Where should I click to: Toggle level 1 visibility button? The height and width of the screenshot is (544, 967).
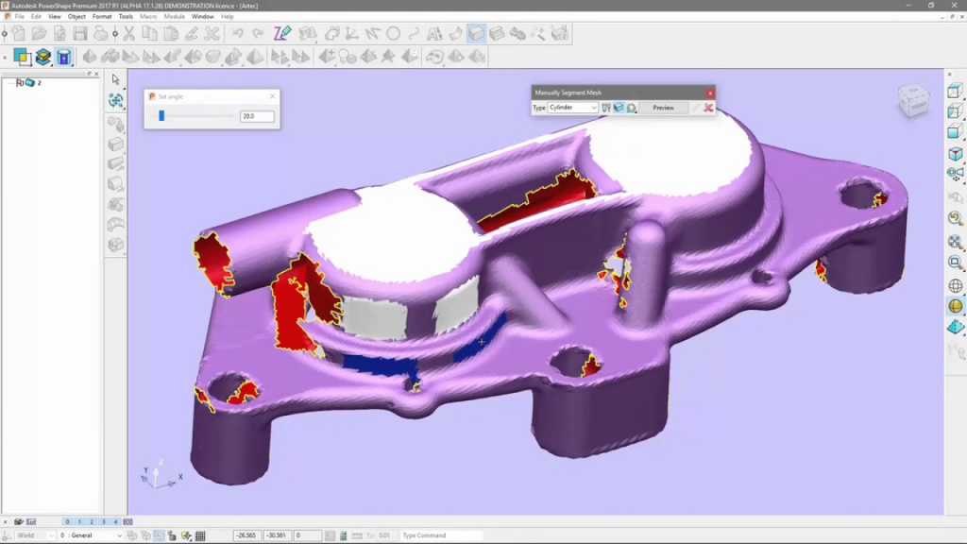(x=79, y=522)
